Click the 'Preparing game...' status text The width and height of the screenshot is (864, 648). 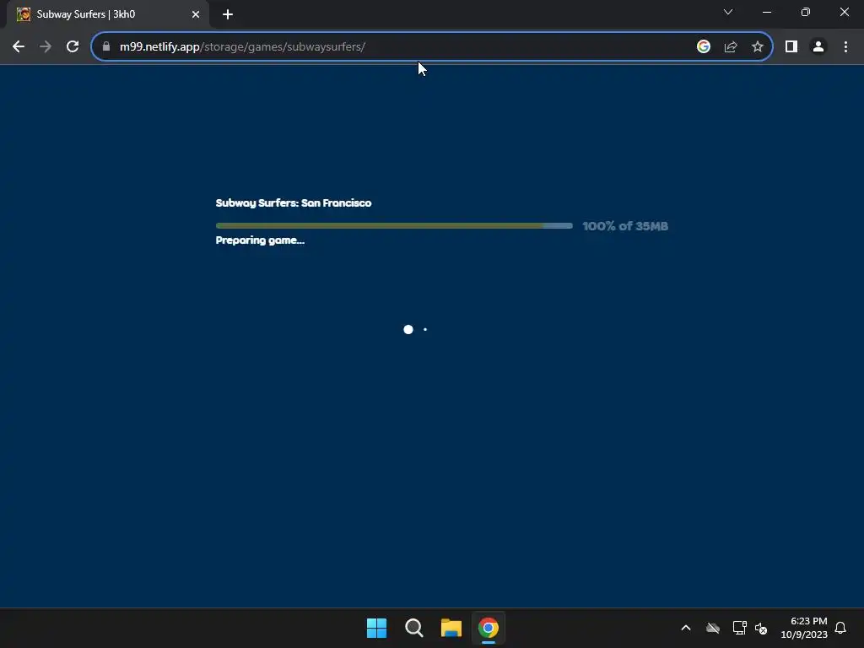(x=260, y=240)
